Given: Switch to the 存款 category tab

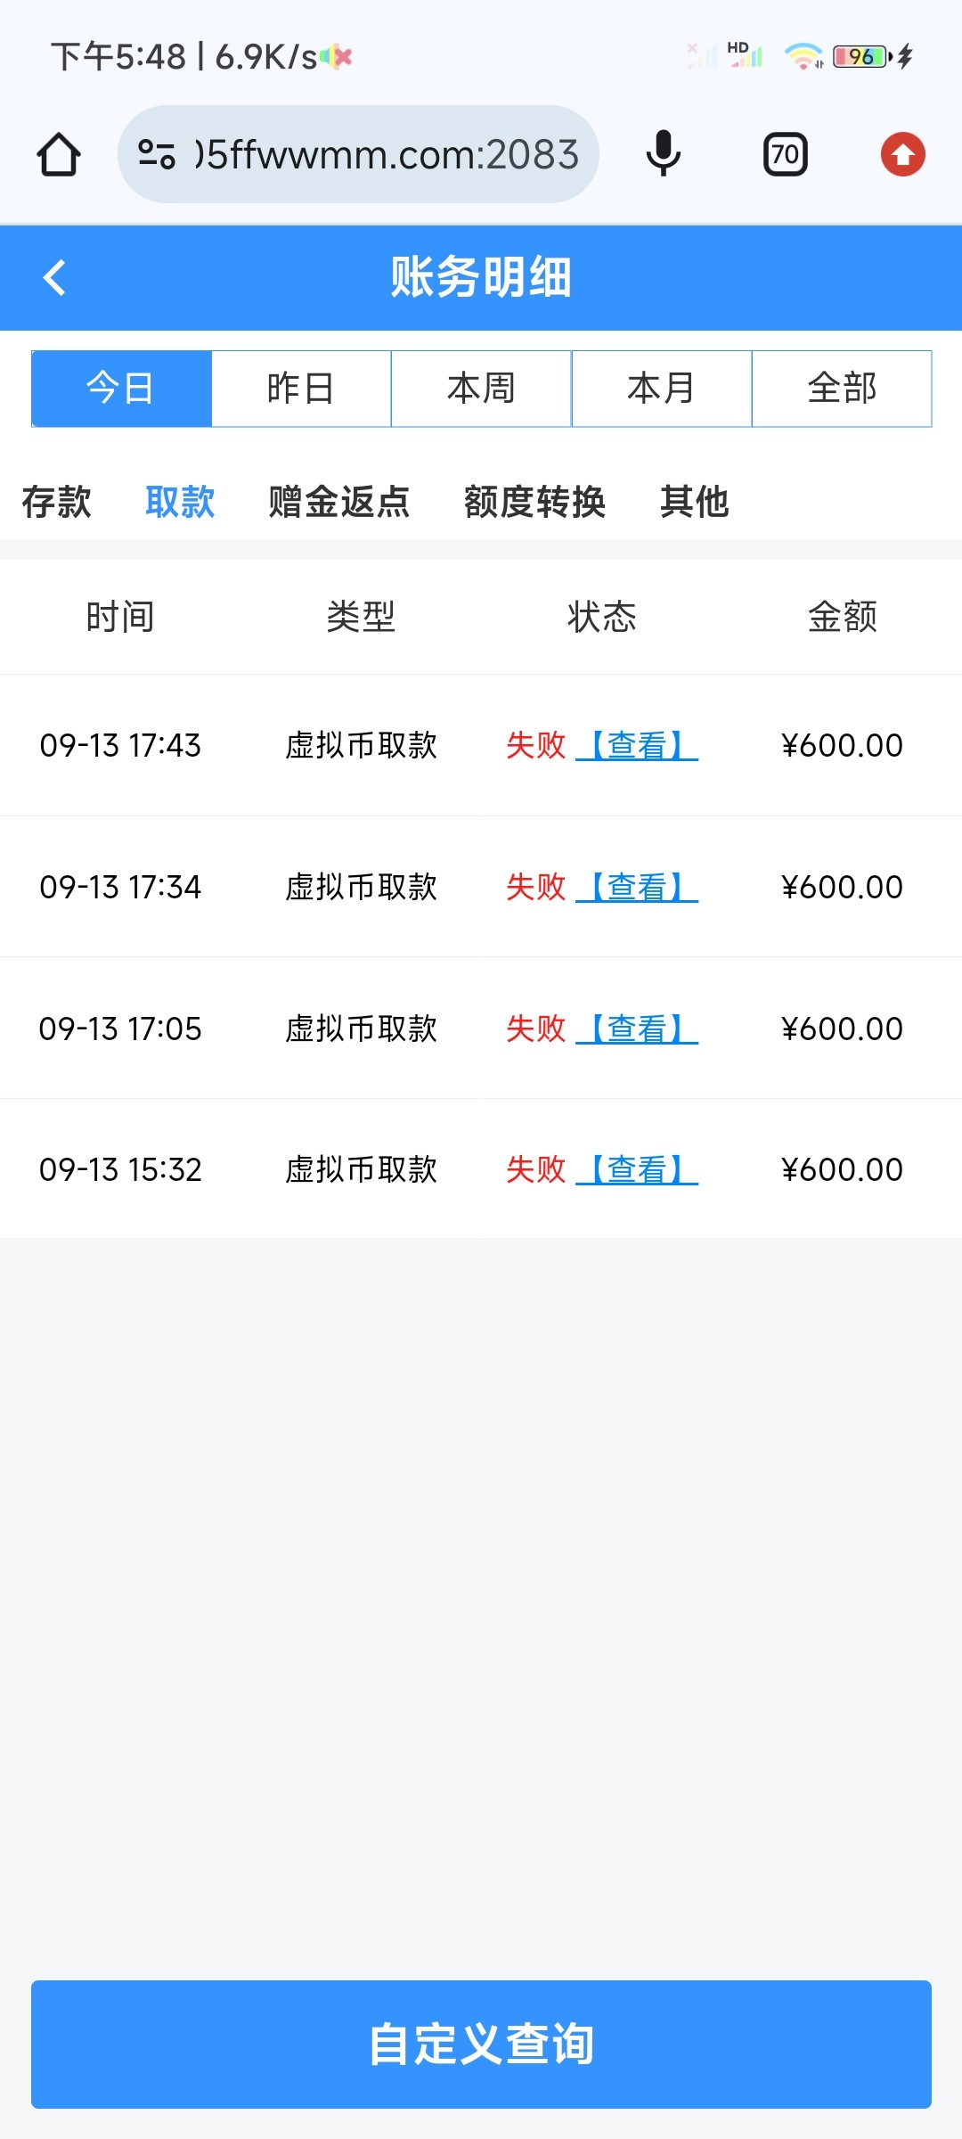Looking at the screenshot, I should (56, 502).
